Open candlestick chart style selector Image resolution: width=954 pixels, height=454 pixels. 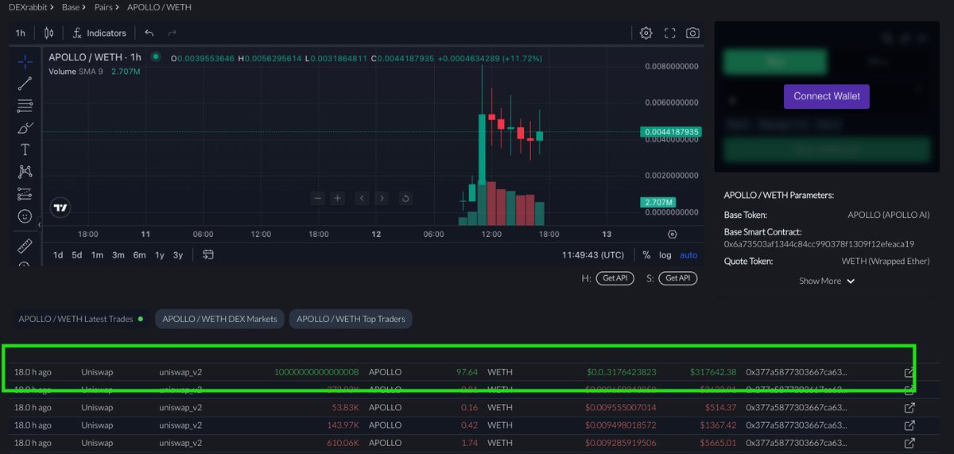(x=49, y=33)
